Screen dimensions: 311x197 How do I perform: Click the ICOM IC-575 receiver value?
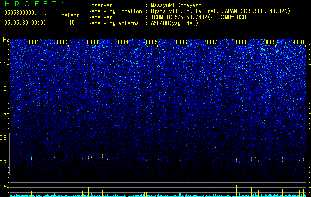coord(198,17)
